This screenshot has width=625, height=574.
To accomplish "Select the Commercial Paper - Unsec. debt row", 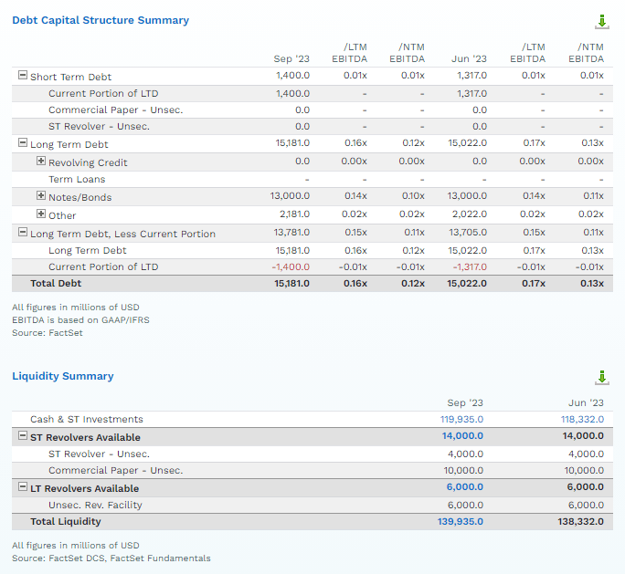I will (x=115, y=110).
